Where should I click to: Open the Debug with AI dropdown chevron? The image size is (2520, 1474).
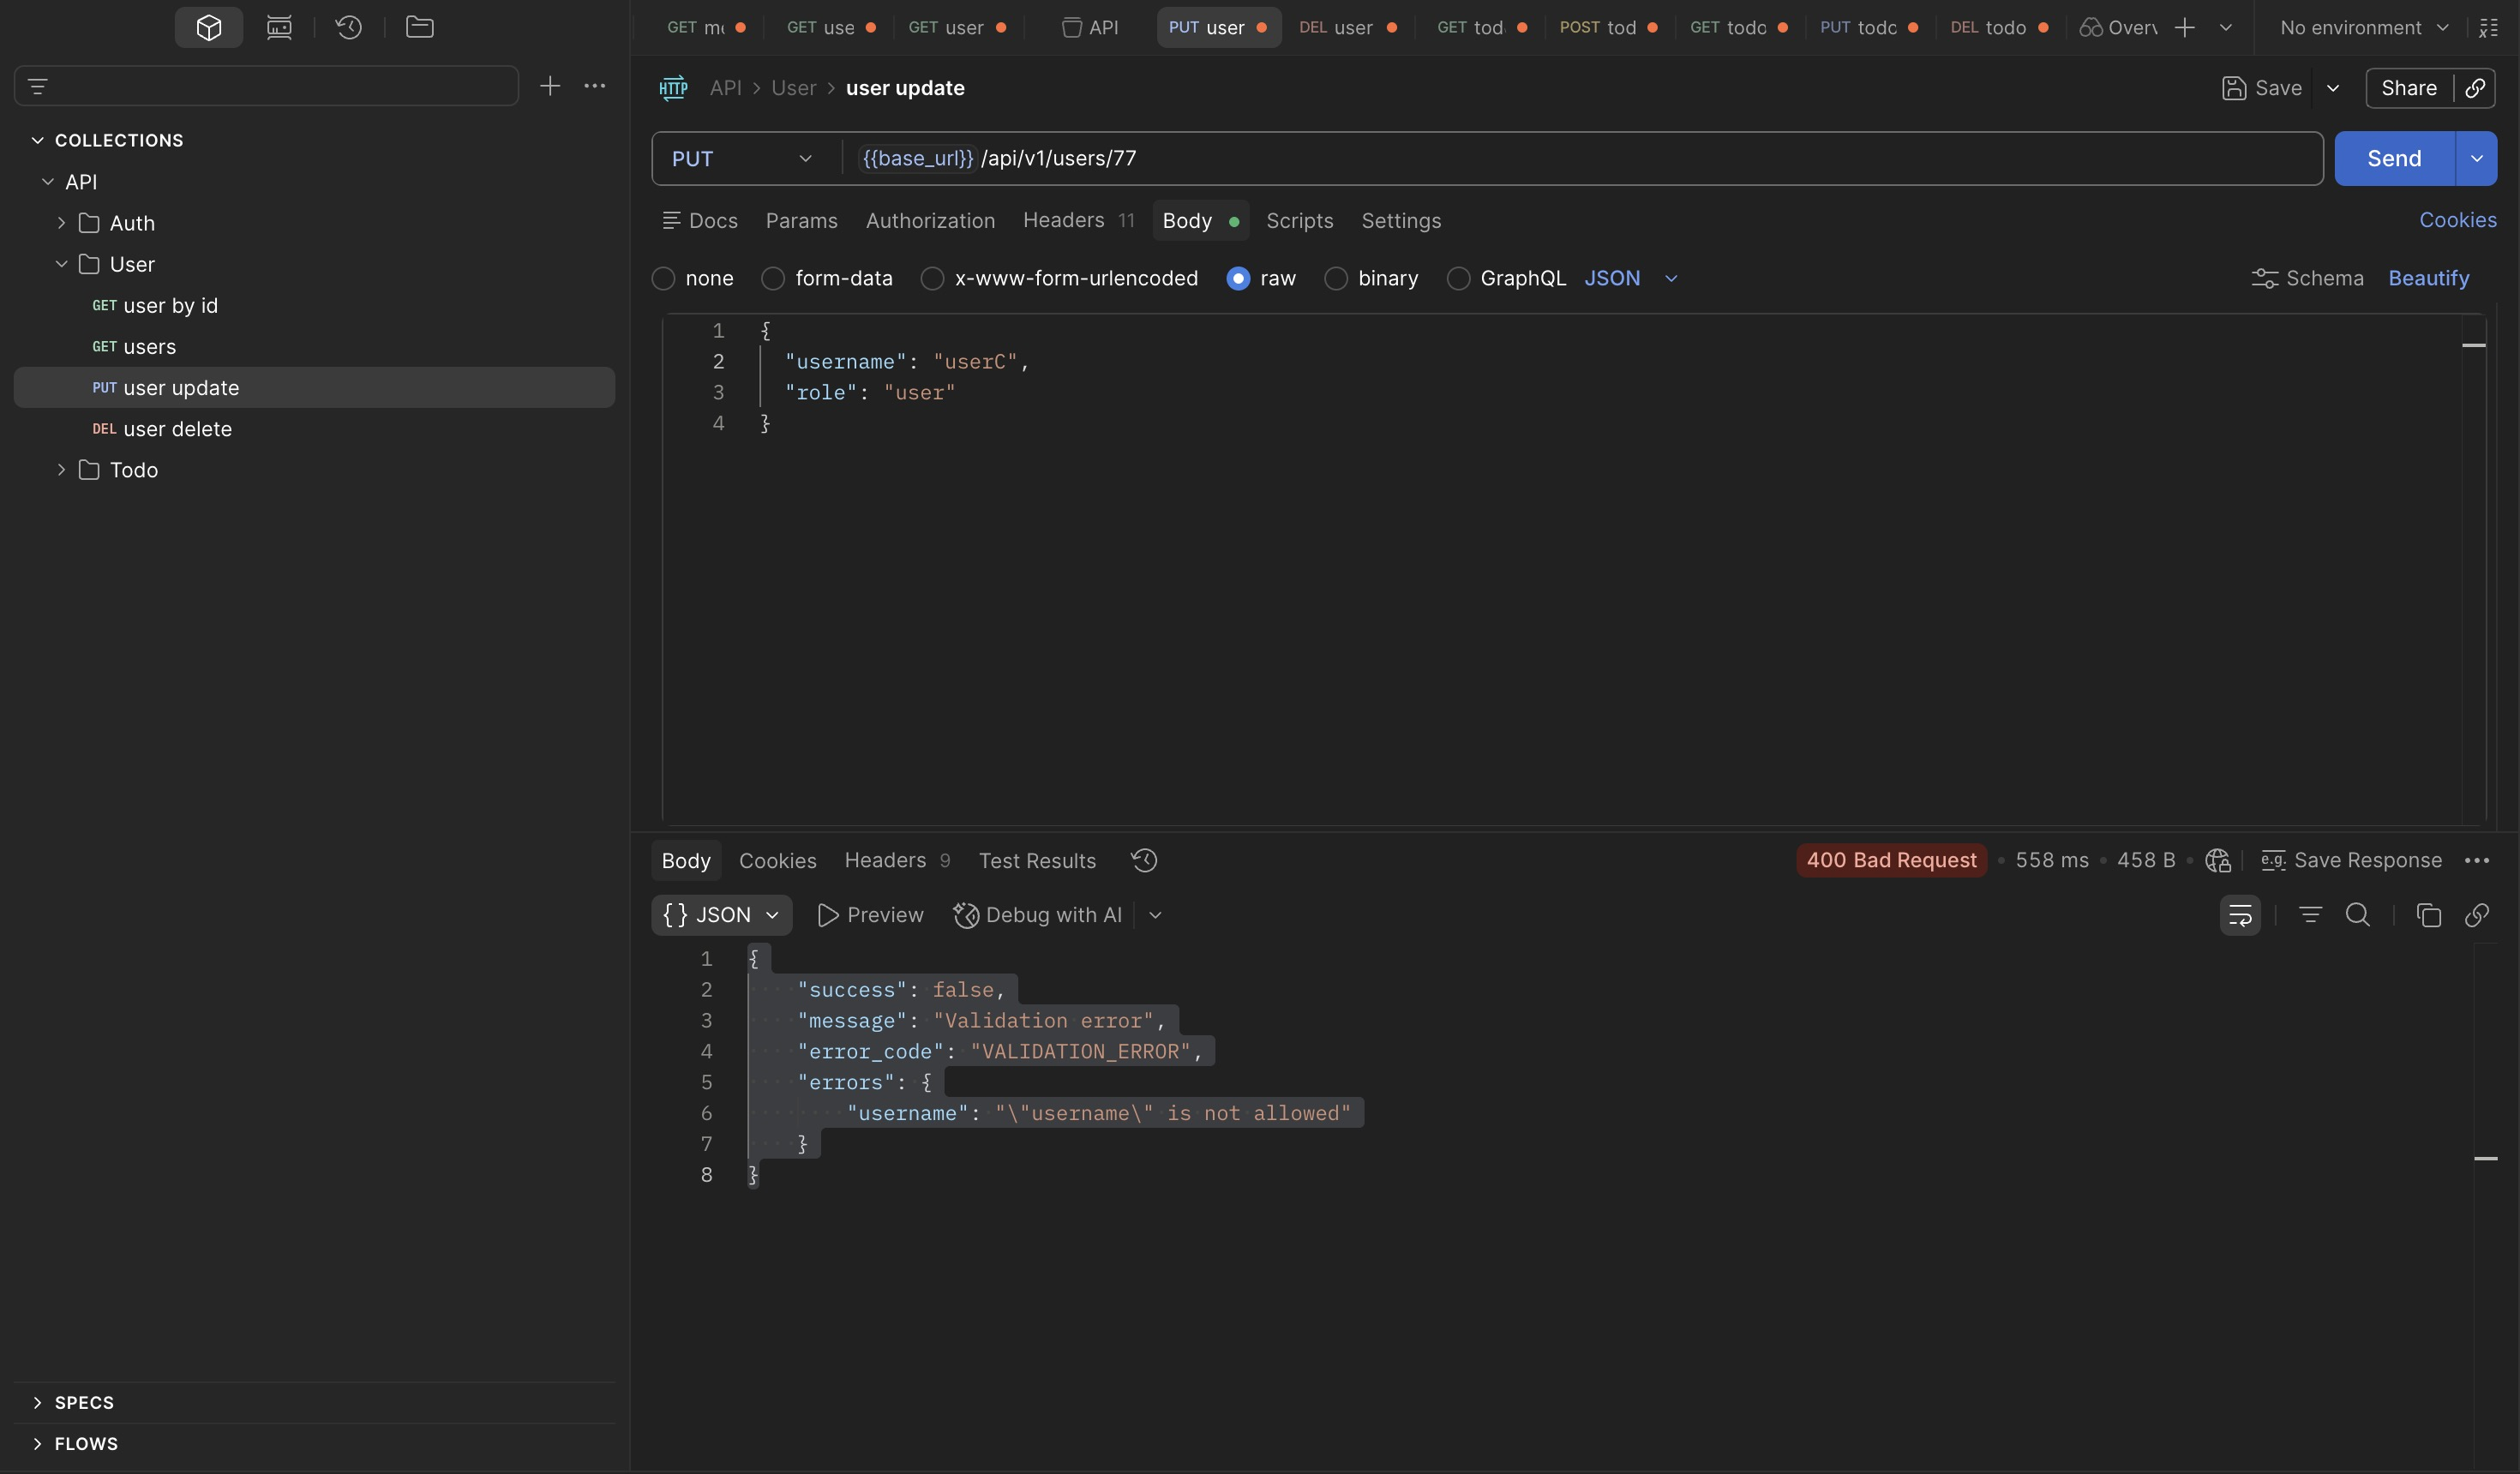point(1155,915)
